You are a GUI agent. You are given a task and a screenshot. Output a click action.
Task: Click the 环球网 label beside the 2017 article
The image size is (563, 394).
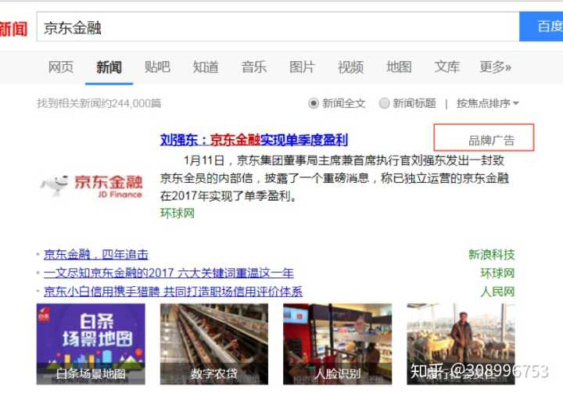[x=497, y=273]
